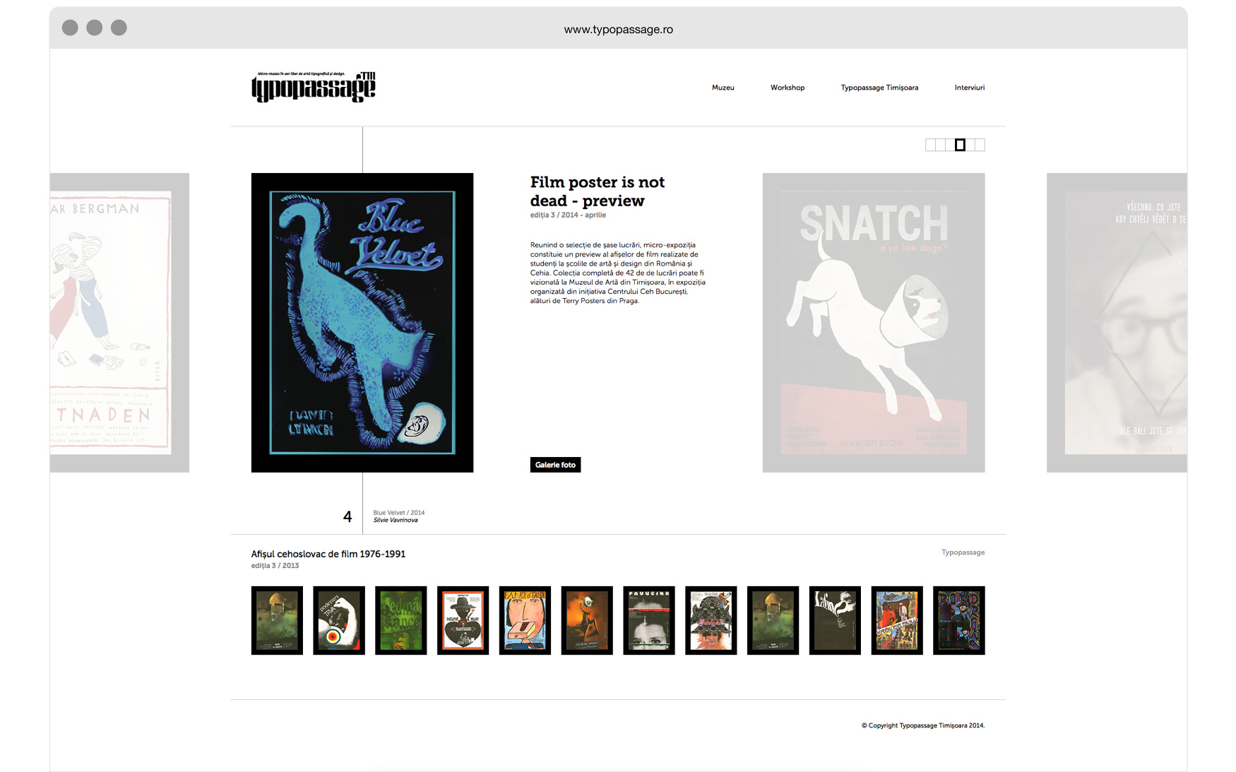Image resolution: width=1236 pixels, height=772 pixels.
Task: Open the Pavučina poster thumbnail
Action: point(649,620)
